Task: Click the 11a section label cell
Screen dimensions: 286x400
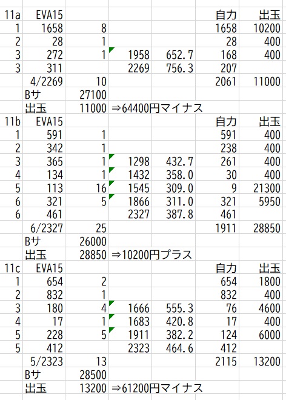Action: (12, 15)
